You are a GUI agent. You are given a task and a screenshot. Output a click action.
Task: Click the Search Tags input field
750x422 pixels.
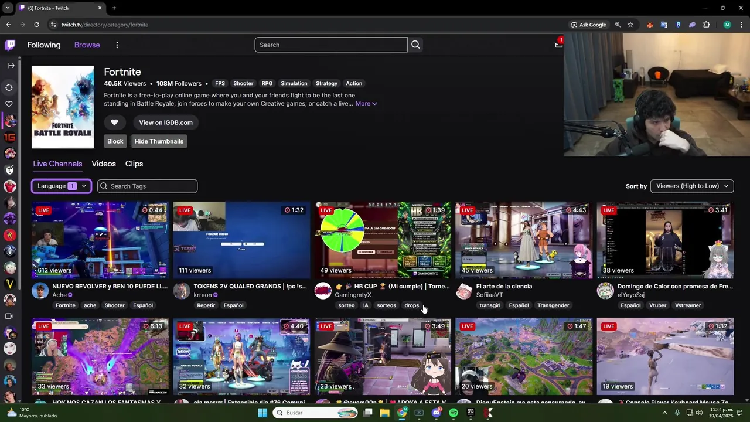(147, 186)
